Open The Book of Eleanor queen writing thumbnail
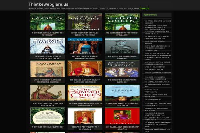This screenshot has width=200, height=133. coord(85,69)
